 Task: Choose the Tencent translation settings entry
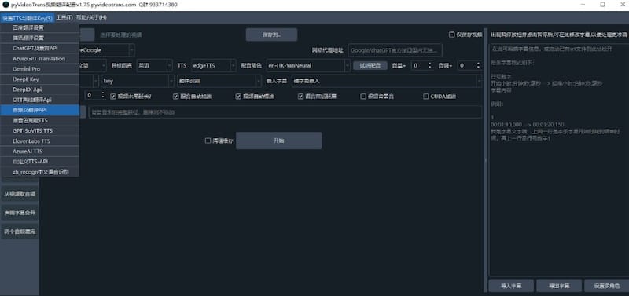pyautogui.click(x=40, y=38)
